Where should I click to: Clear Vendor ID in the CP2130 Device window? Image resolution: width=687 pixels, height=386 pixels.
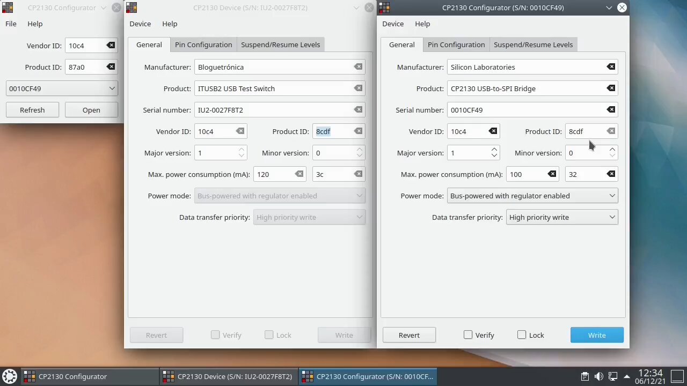(x=240, y=131)
